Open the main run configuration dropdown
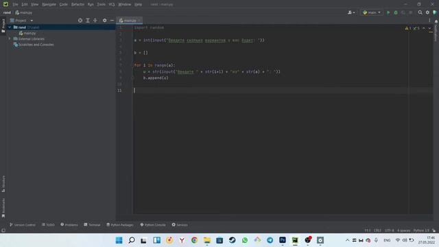Image resolution: width=439 pixels, height=247 pixels. pyautogui.click(x=372, y=12)
